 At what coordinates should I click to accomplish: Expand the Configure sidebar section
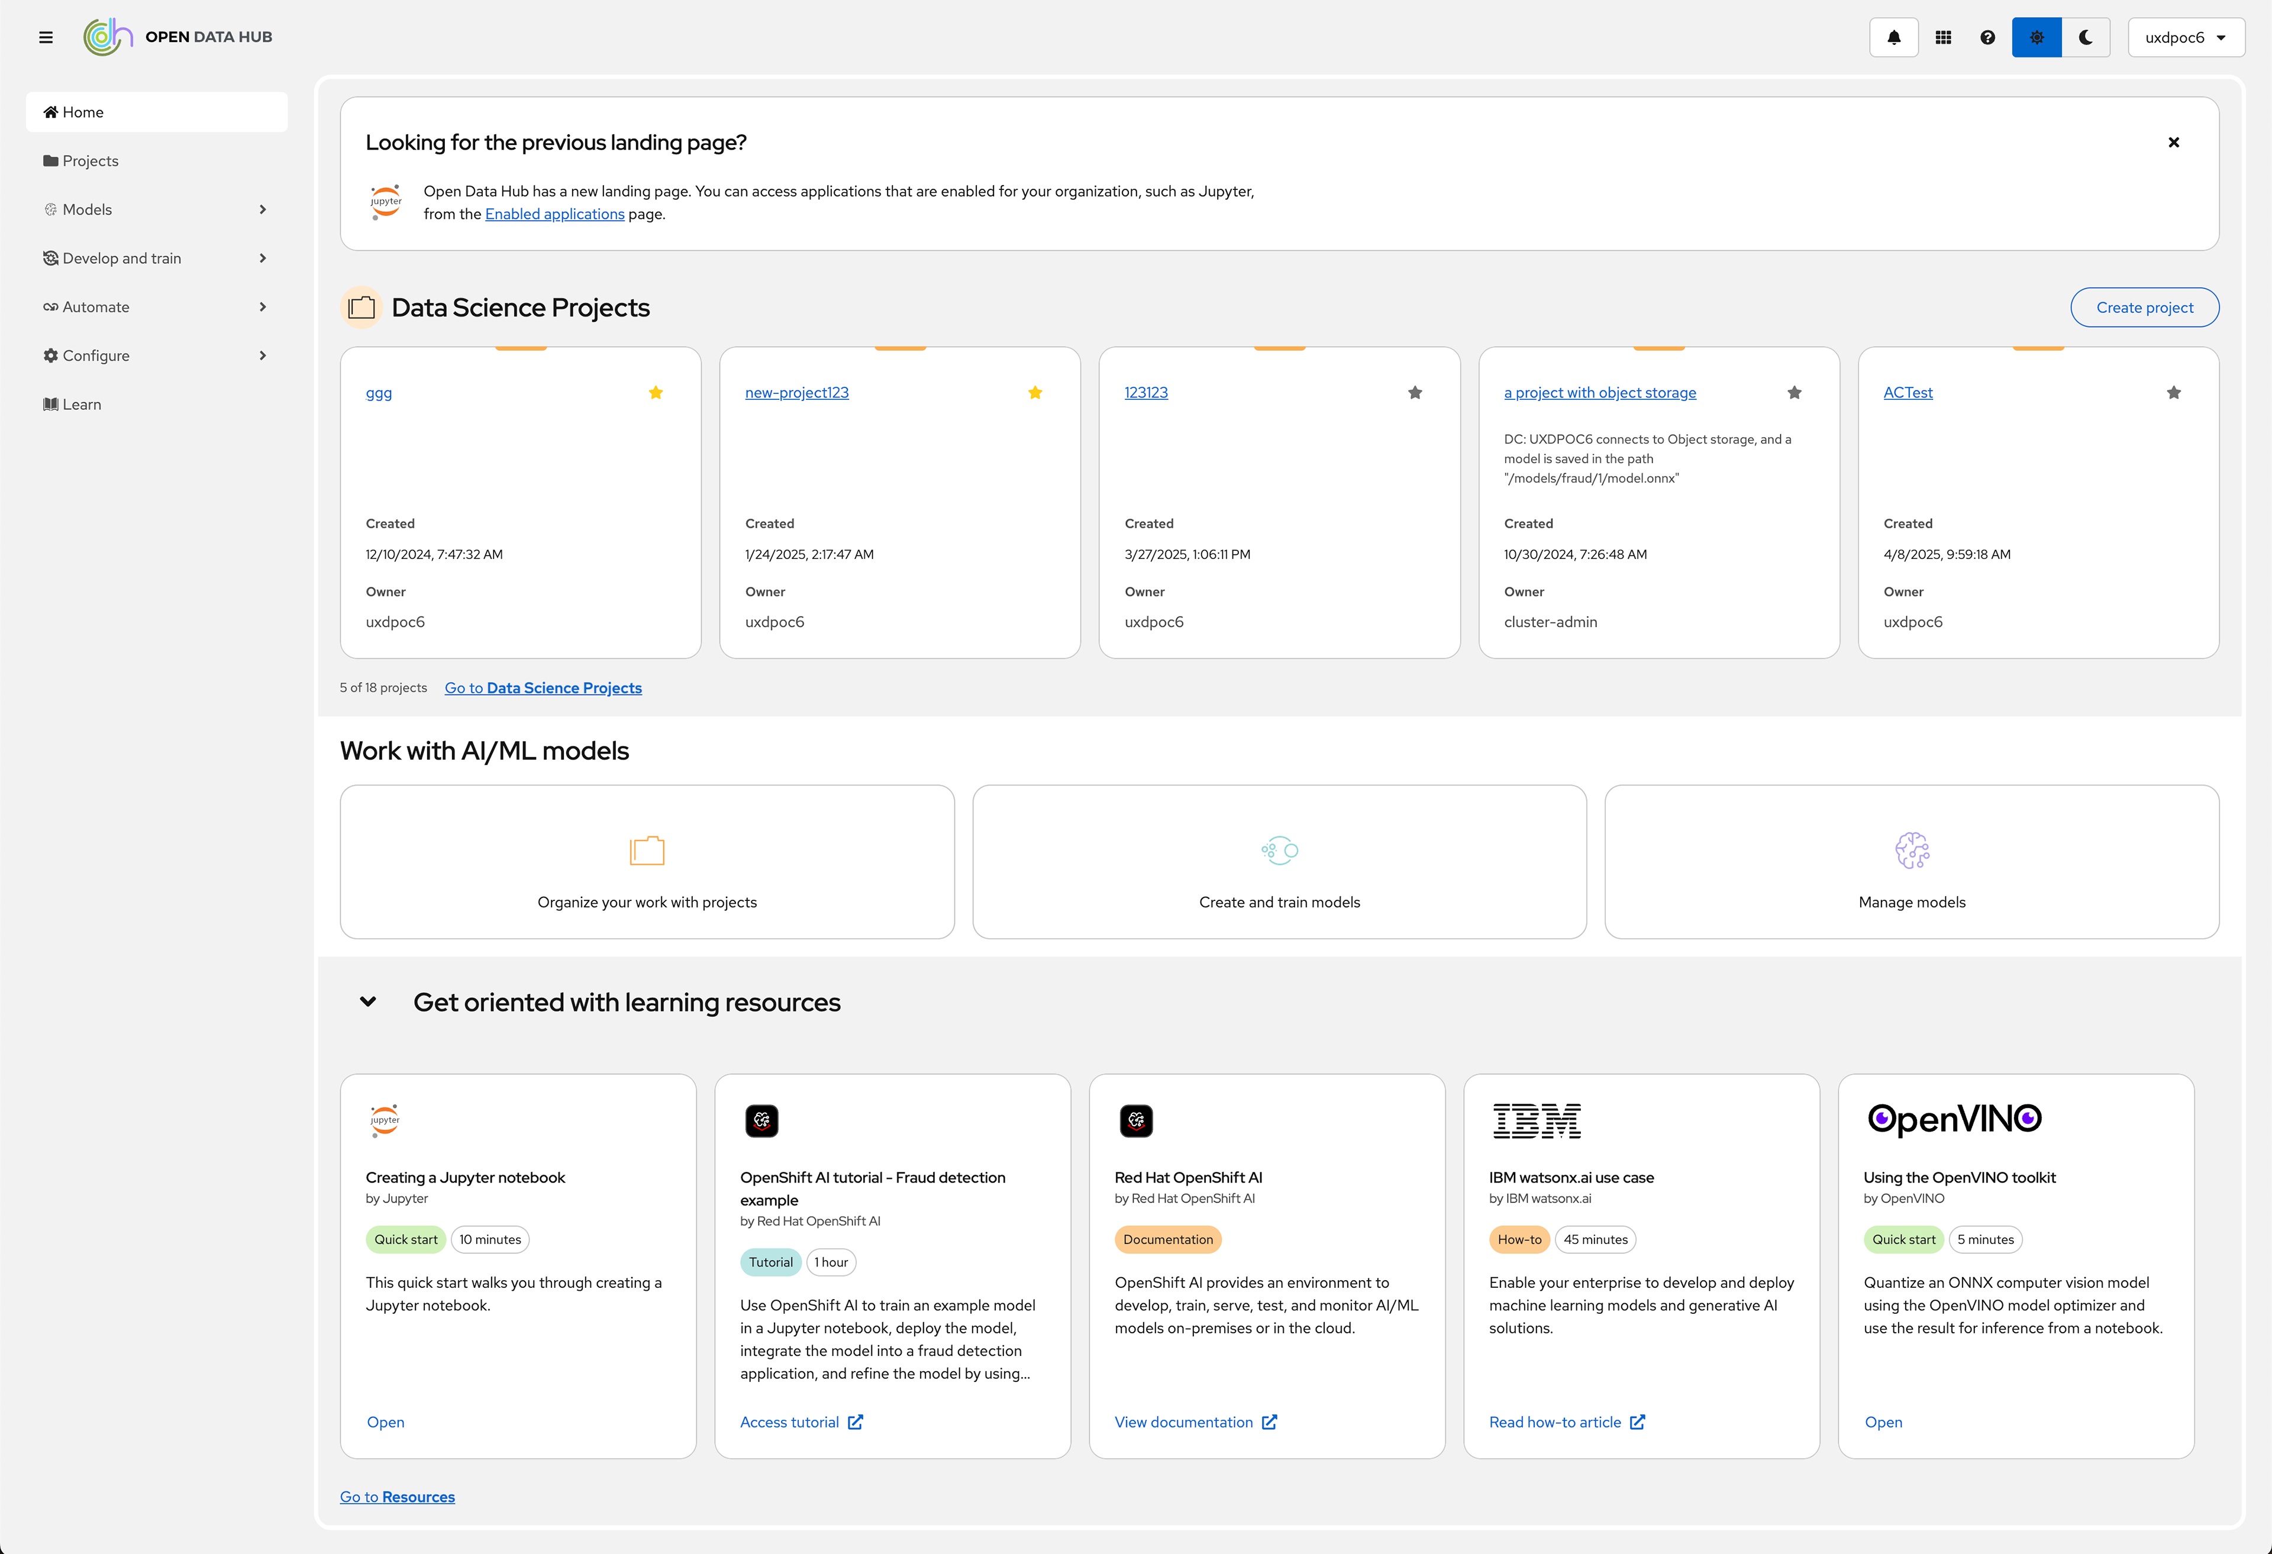click(156, 356)
